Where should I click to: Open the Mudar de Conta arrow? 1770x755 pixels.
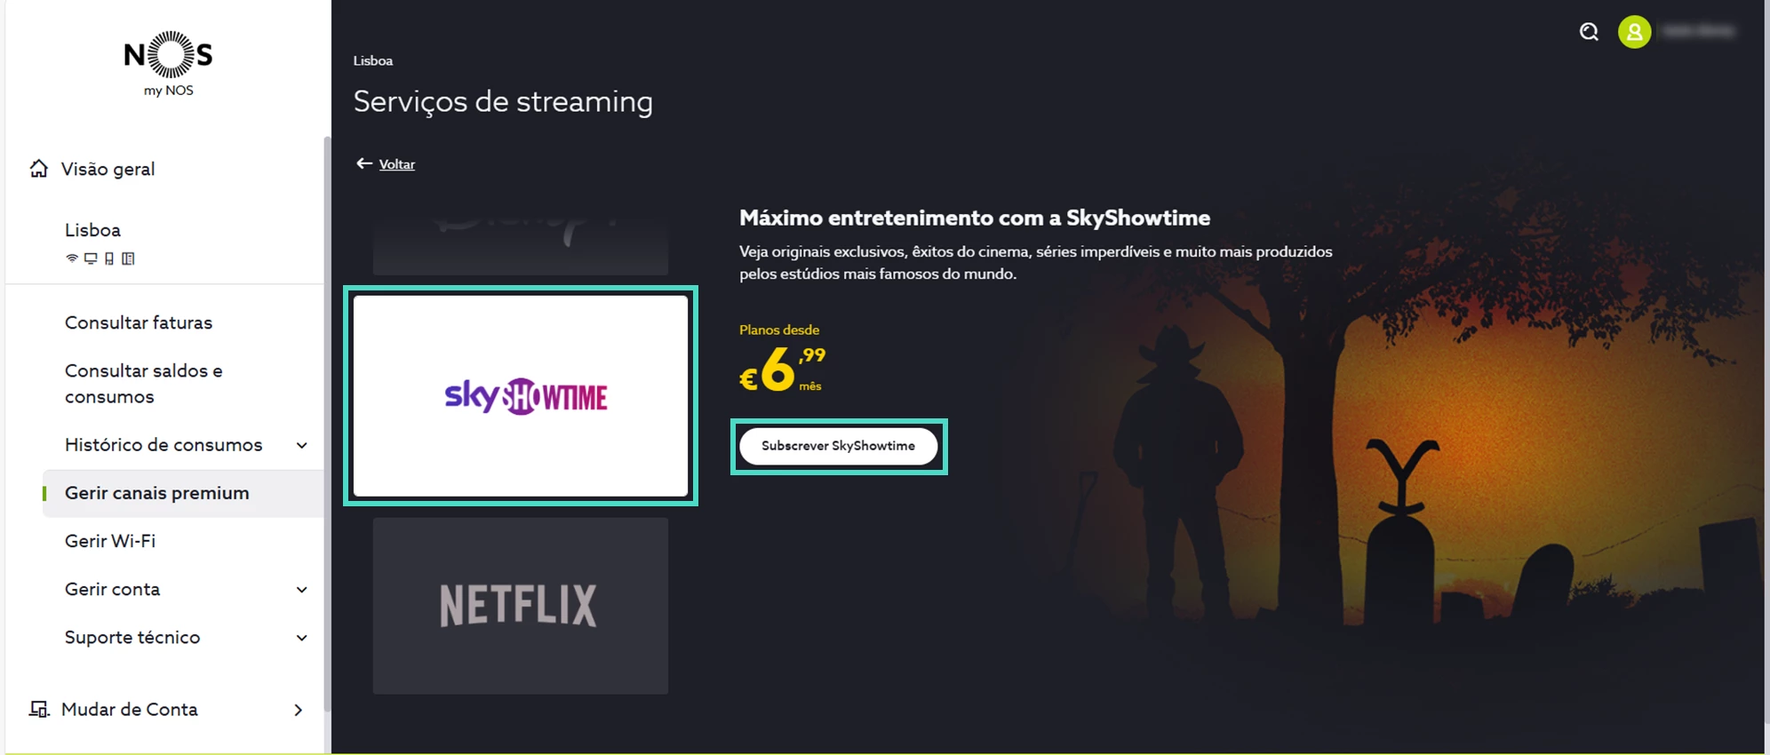299,710
